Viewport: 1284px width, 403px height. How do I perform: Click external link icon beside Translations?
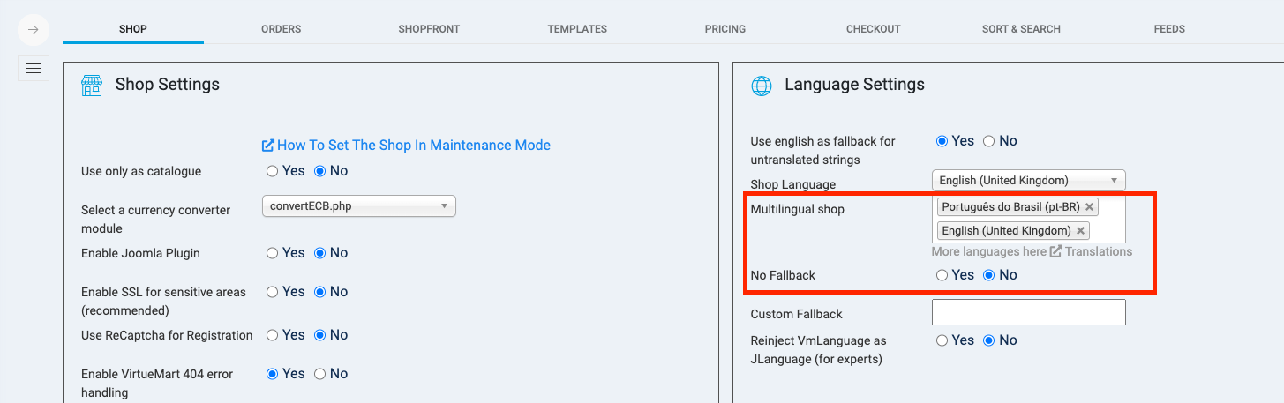tap(1055, 252)
